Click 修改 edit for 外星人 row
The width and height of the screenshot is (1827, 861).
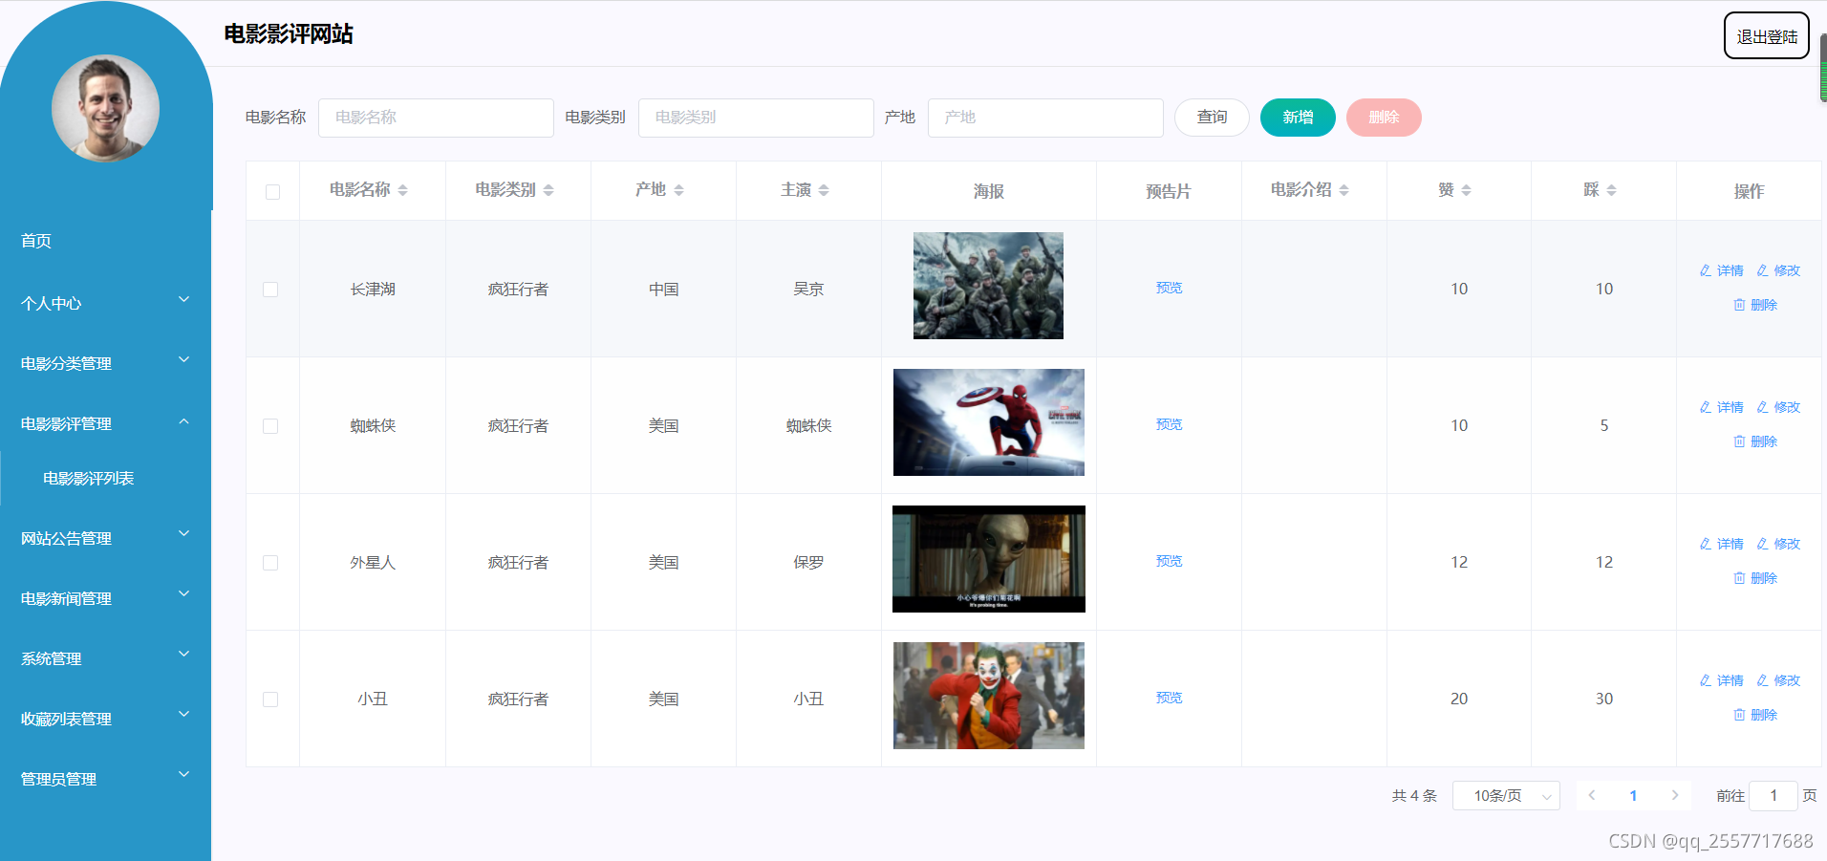coord(1778,544)
